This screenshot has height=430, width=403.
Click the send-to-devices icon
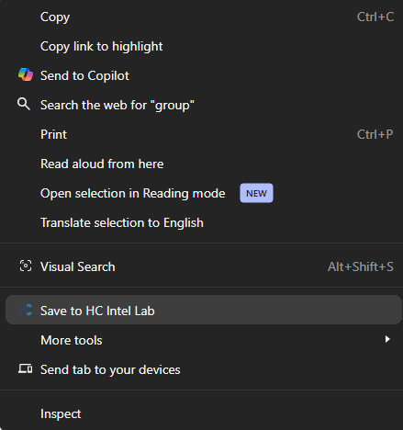[x=26, y=368]
